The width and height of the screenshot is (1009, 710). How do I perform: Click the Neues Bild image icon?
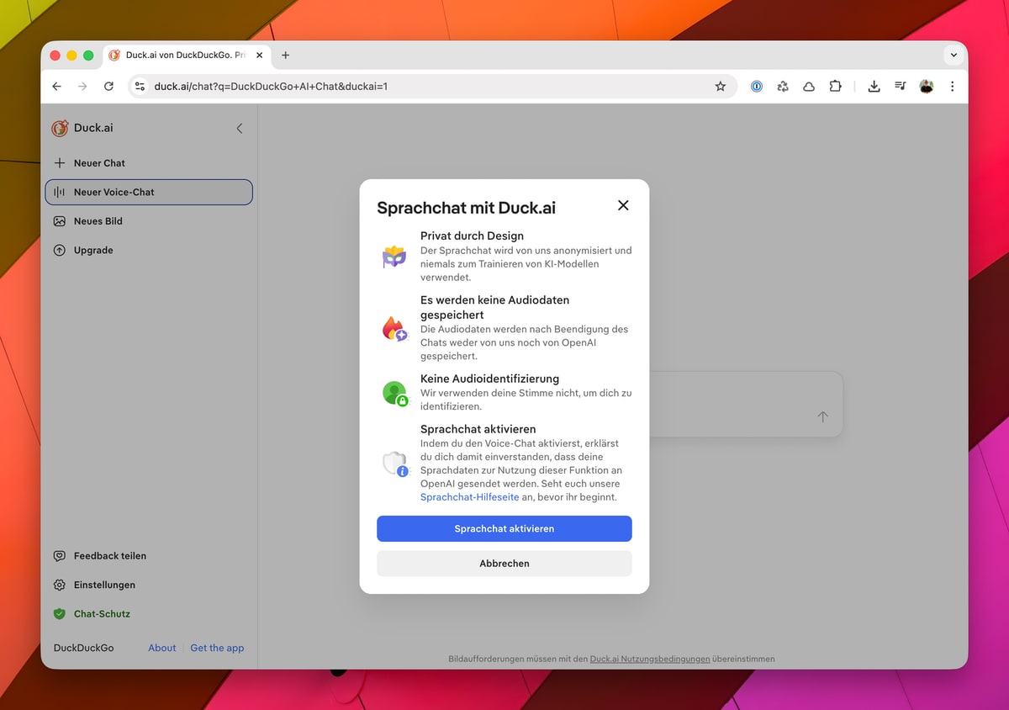[60, 221]
